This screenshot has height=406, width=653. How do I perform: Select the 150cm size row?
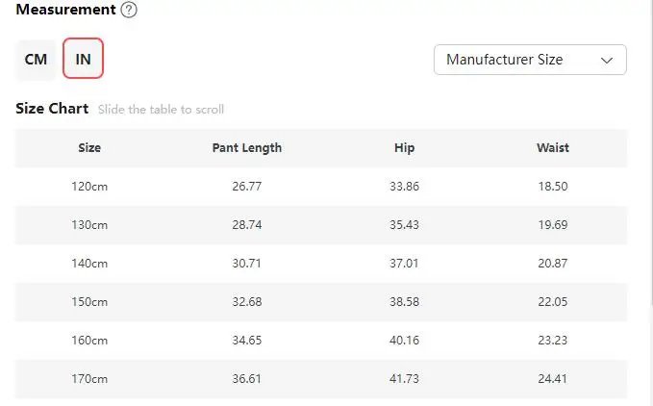click(x=320, y=302)
